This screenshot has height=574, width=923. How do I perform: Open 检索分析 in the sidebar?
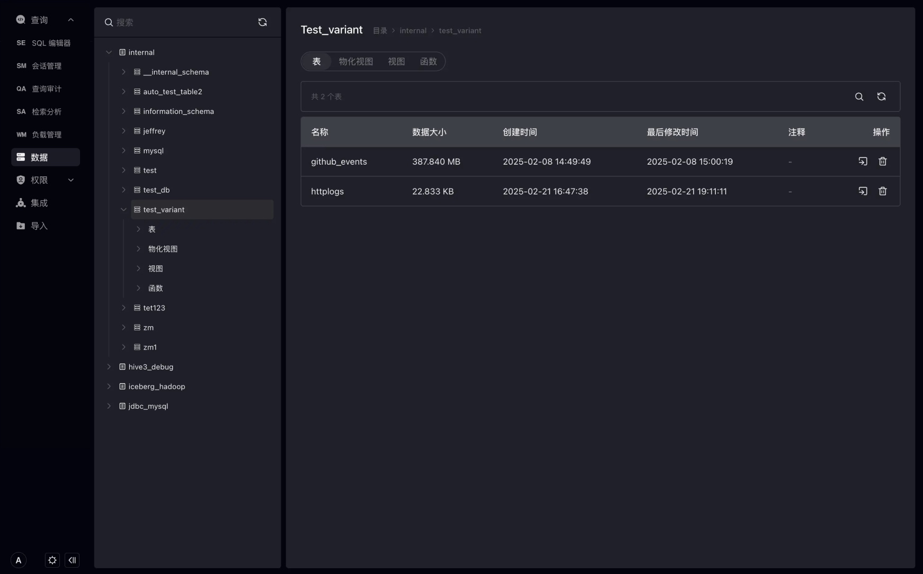coord(45,112)
